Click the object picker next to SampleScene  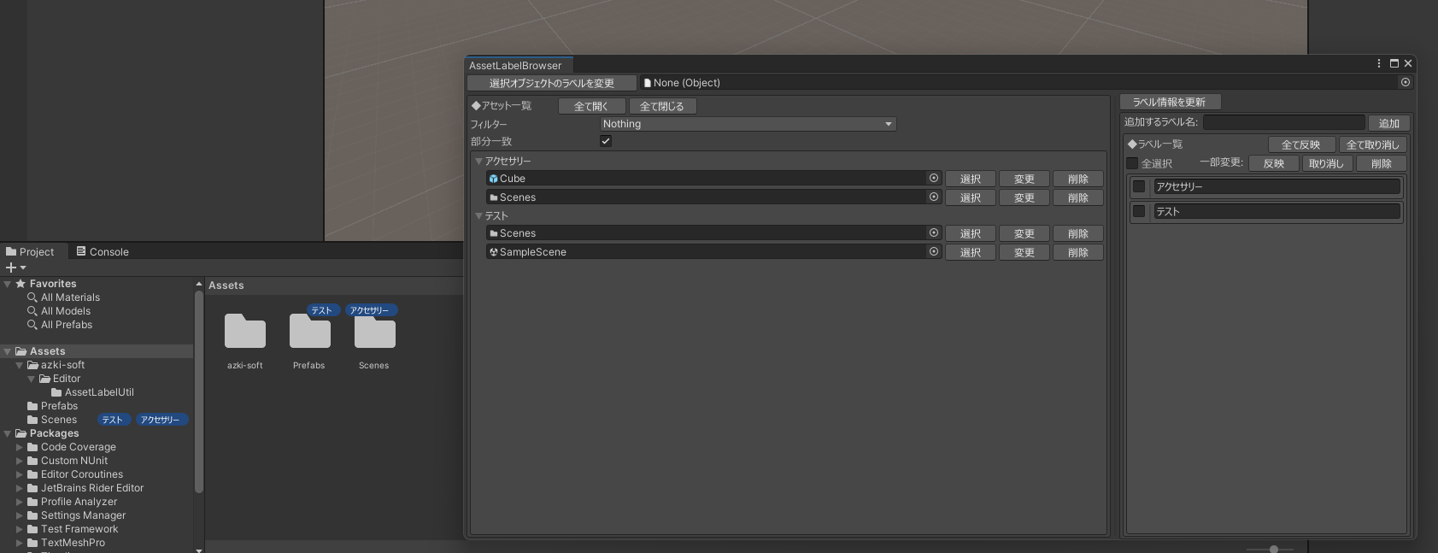(x=934, y=252)
